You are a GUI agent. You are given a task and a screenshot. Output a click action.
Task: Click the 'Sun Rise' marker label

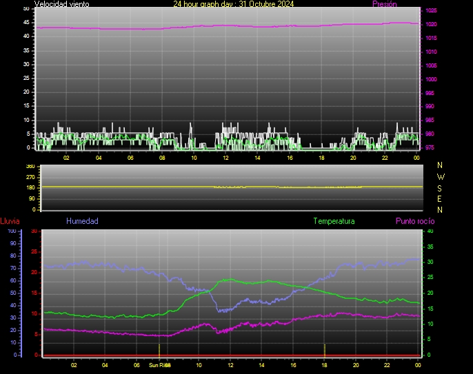coord(160,365)
